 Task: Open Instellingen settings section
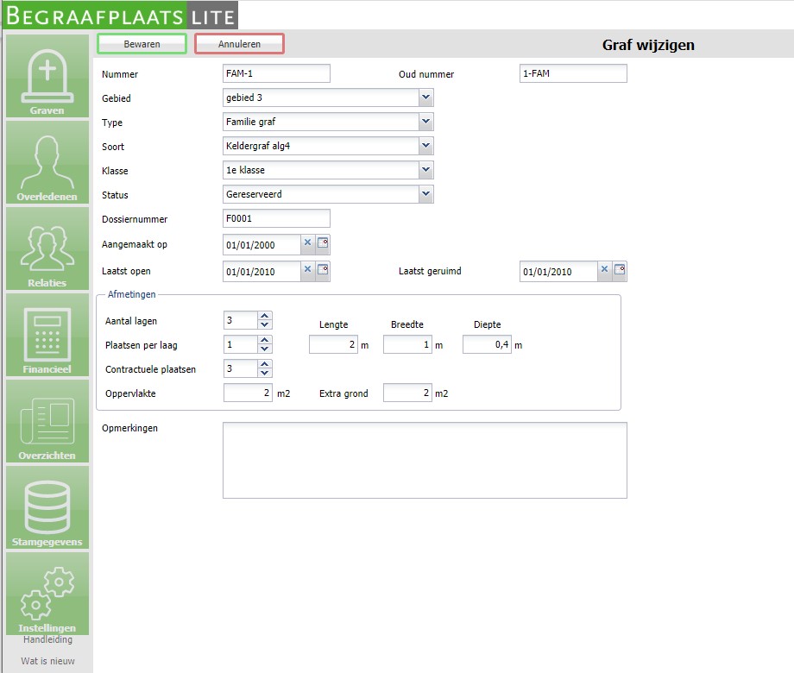(x=47, y=594)
